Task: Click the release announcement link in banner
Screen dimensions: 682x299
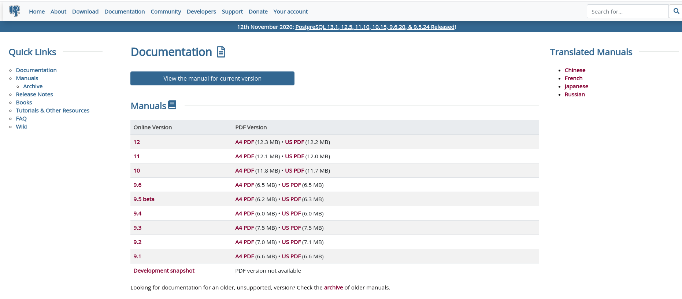Action: (x=375, y=27)
